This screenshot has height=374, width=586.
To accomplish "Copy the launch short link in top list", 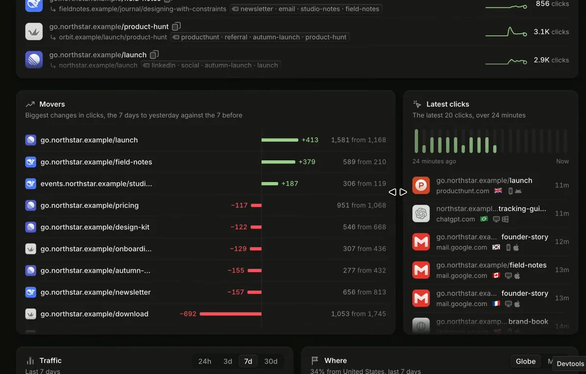I will coord(154,55).
